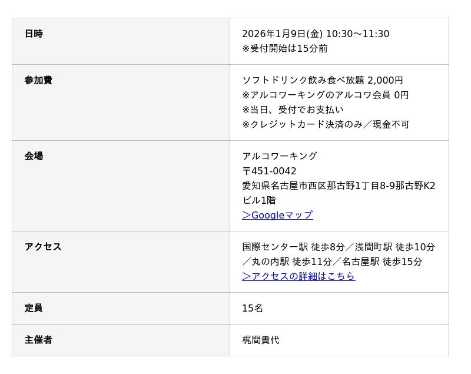Click the postal code 〒451-0042
Image resolution: width=471 pixels, height=374 pixels.
tap(269, 171)
